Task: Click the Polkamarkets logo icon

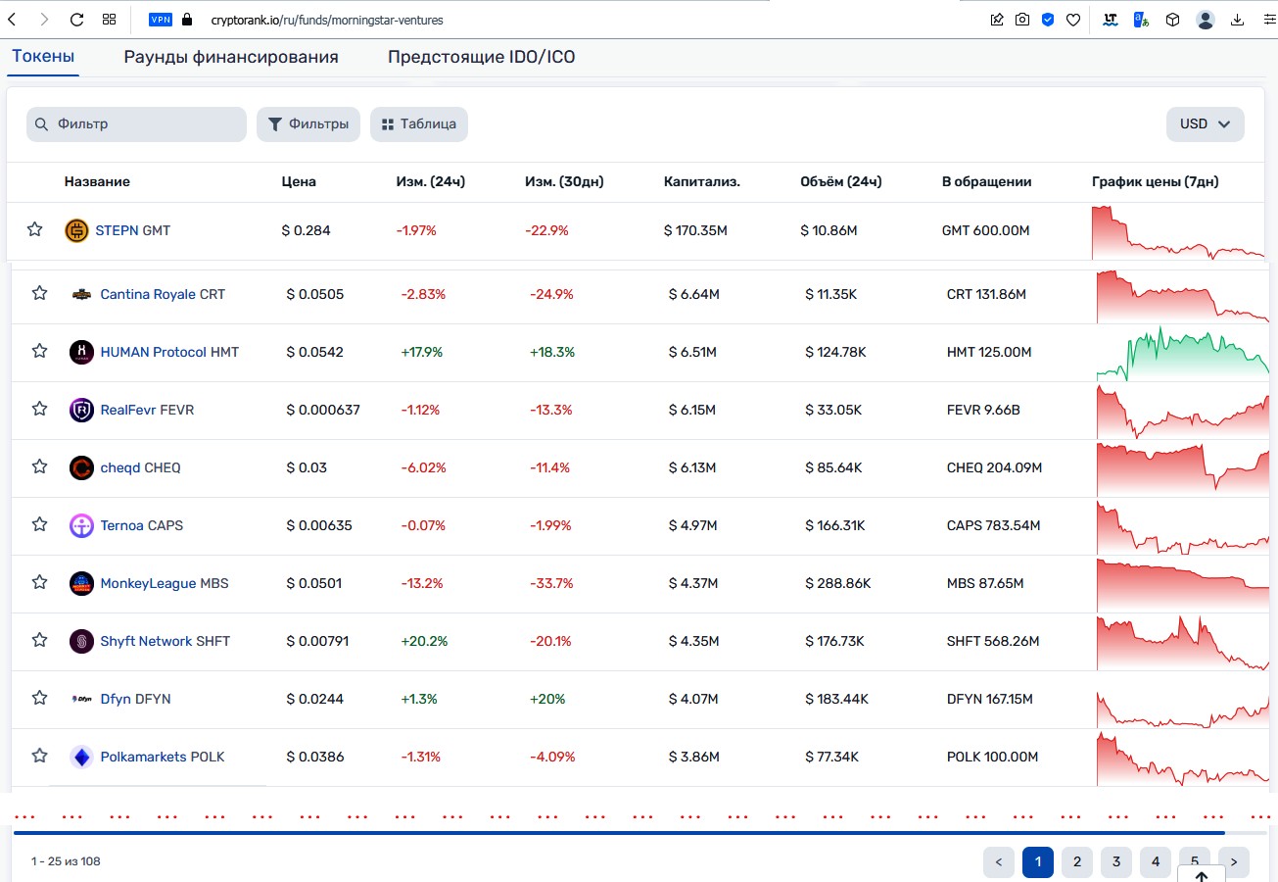Action: [81, 757]
